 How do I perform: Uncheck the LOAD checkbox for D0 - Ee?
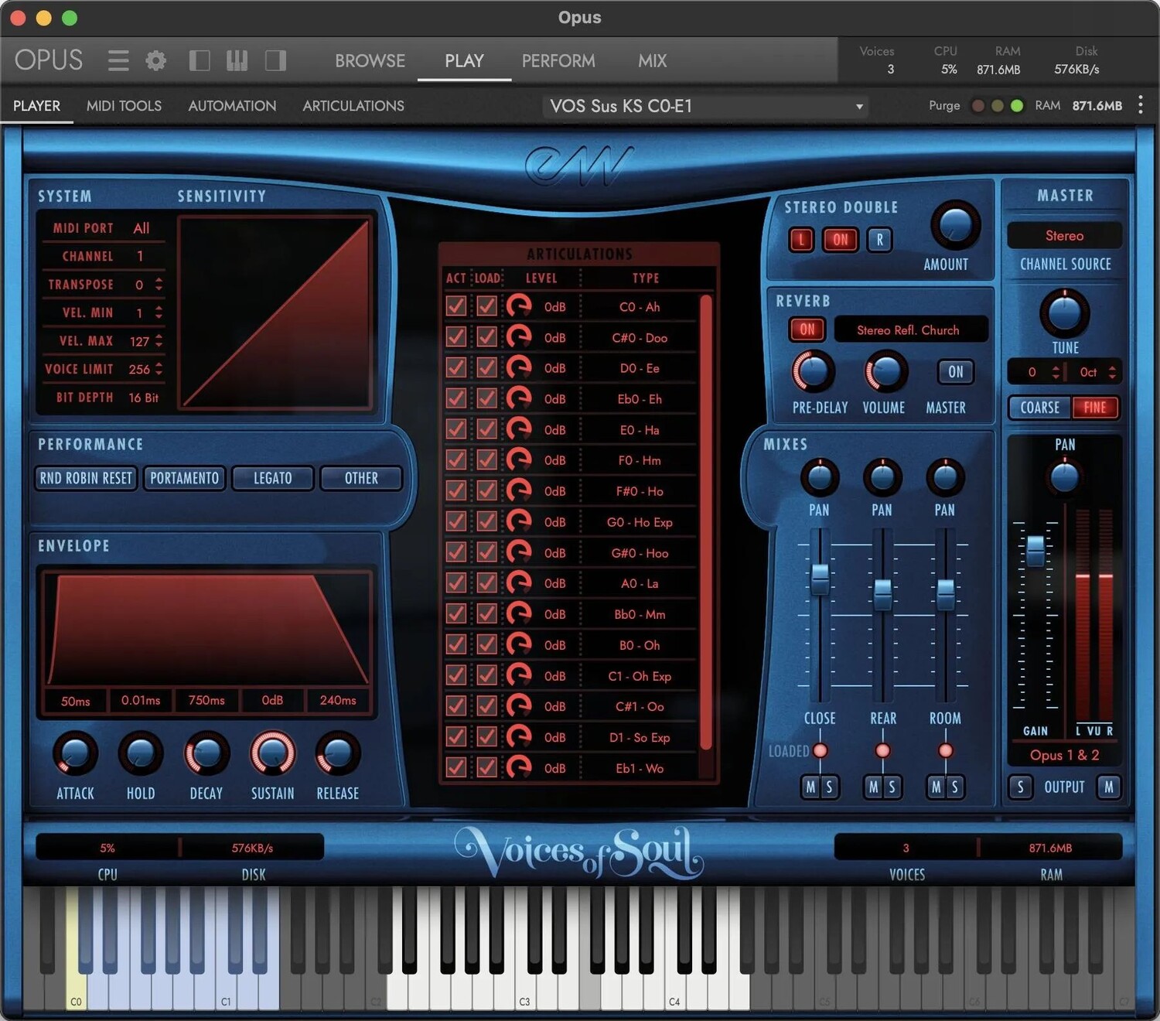point(486,368)
